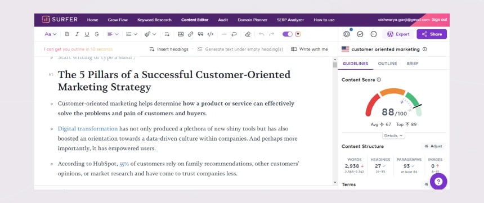Click the undo arrow
Screen dimensions: 484x203
click(x=262, y=34)
